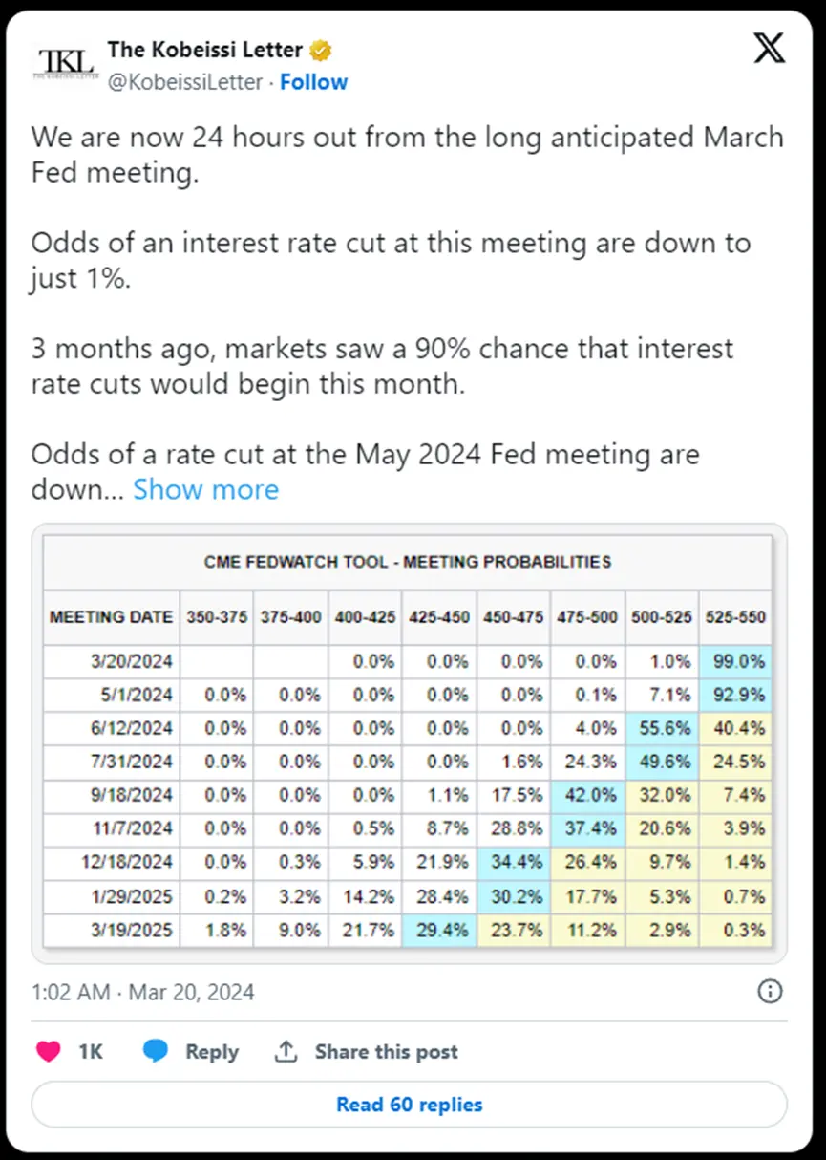Image resolution: width=826 pixels, height=1160 pixels.
Task: Click the 1K likes count
Action: [91, 1052]
